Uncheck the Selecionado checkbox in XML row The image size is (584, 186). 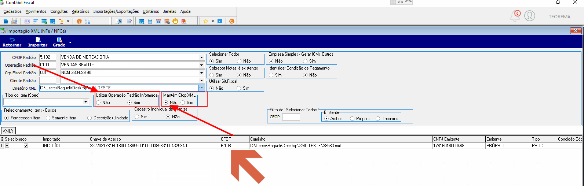point(26,146)
